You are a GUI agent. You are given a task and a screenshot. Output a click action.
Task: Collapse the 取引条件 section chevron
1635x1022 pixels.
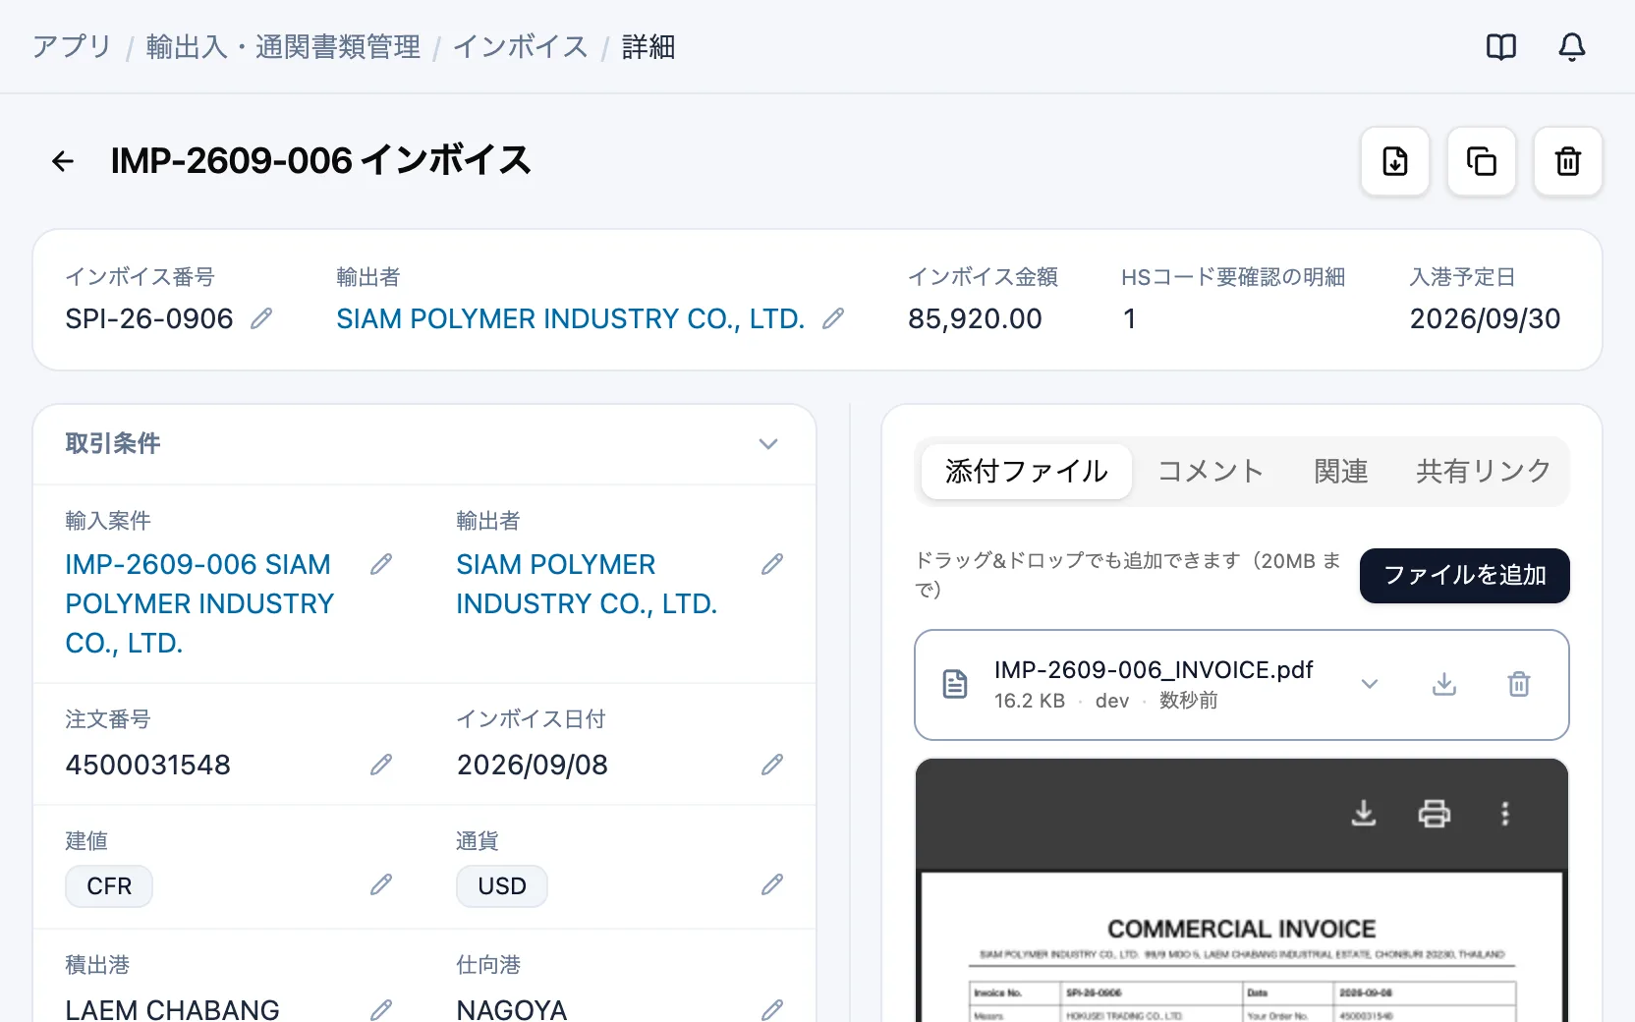pos(768,444)
